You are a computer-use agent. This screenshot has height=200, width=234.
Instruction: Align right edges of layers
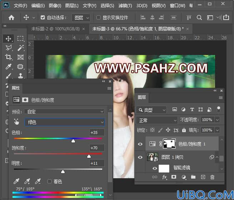tap(161, 17)
